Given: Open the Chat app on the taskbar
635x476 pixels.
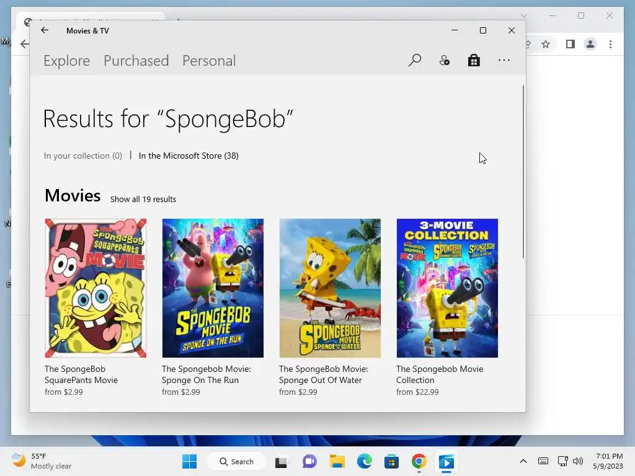Looking at the screenshot, I should point(309,461).
